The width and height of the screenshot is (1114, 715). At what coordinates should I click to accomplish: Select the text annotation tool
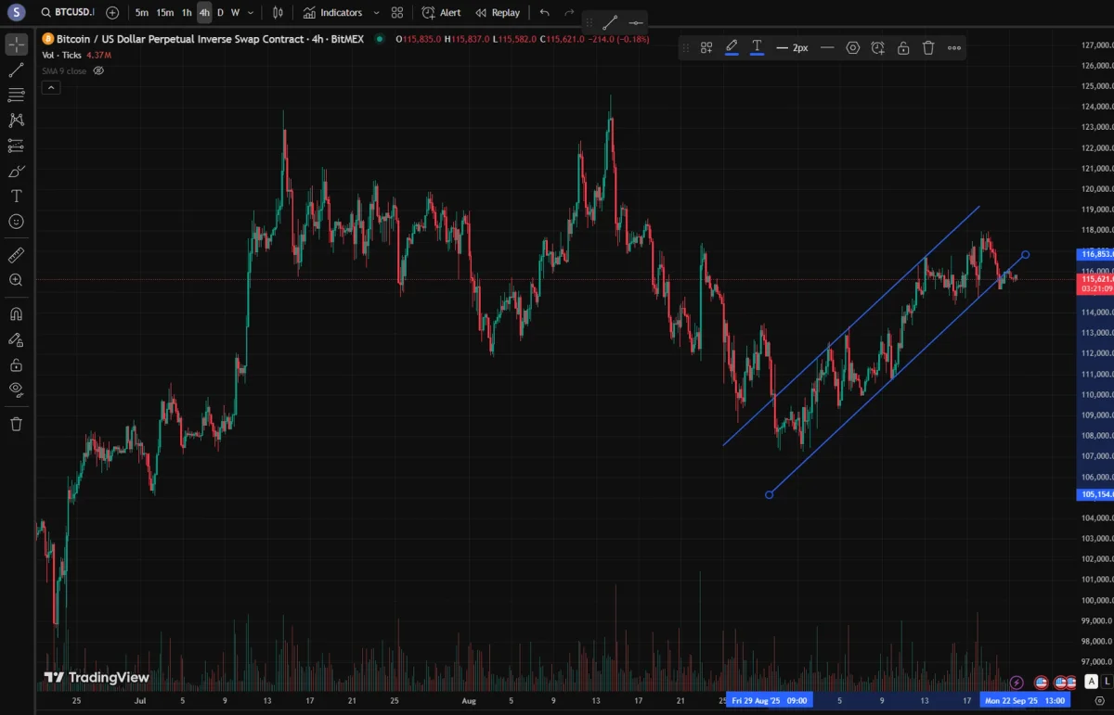(16, 197)
